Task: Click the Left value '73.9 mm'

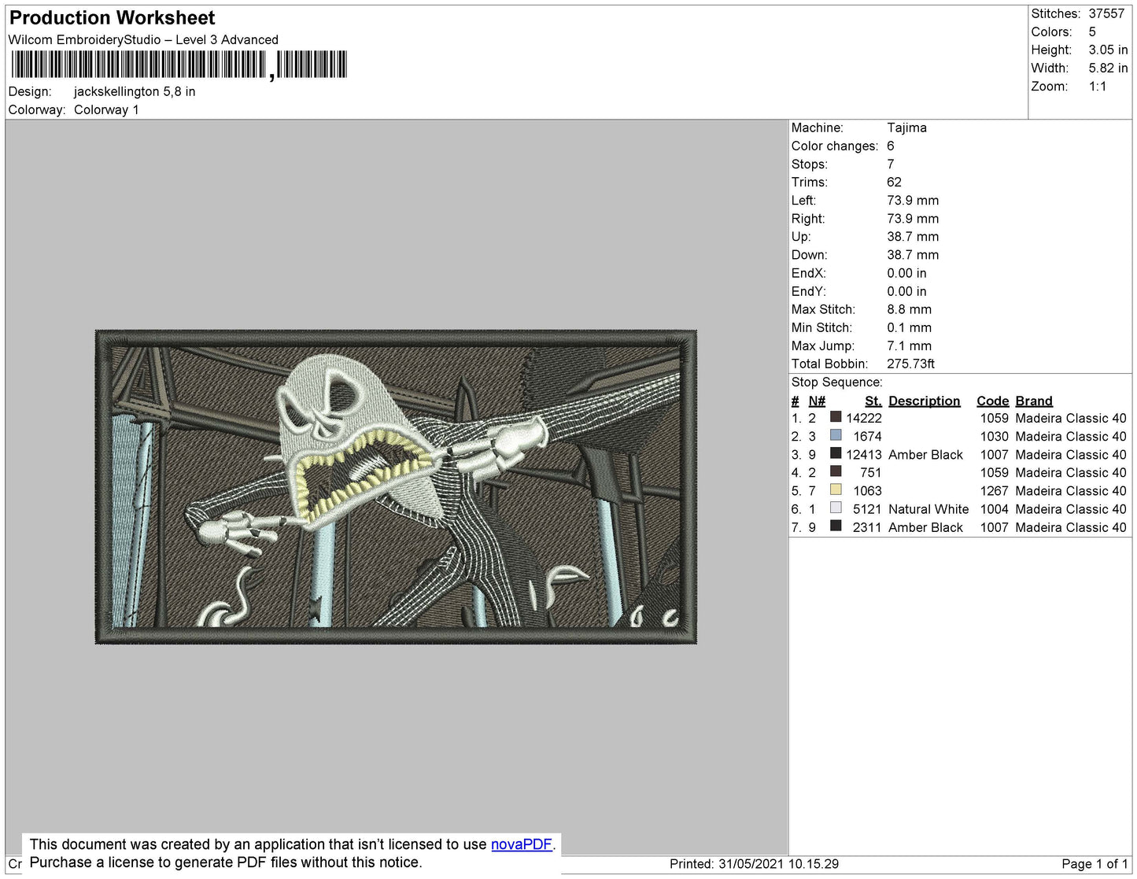Action: 913,201
